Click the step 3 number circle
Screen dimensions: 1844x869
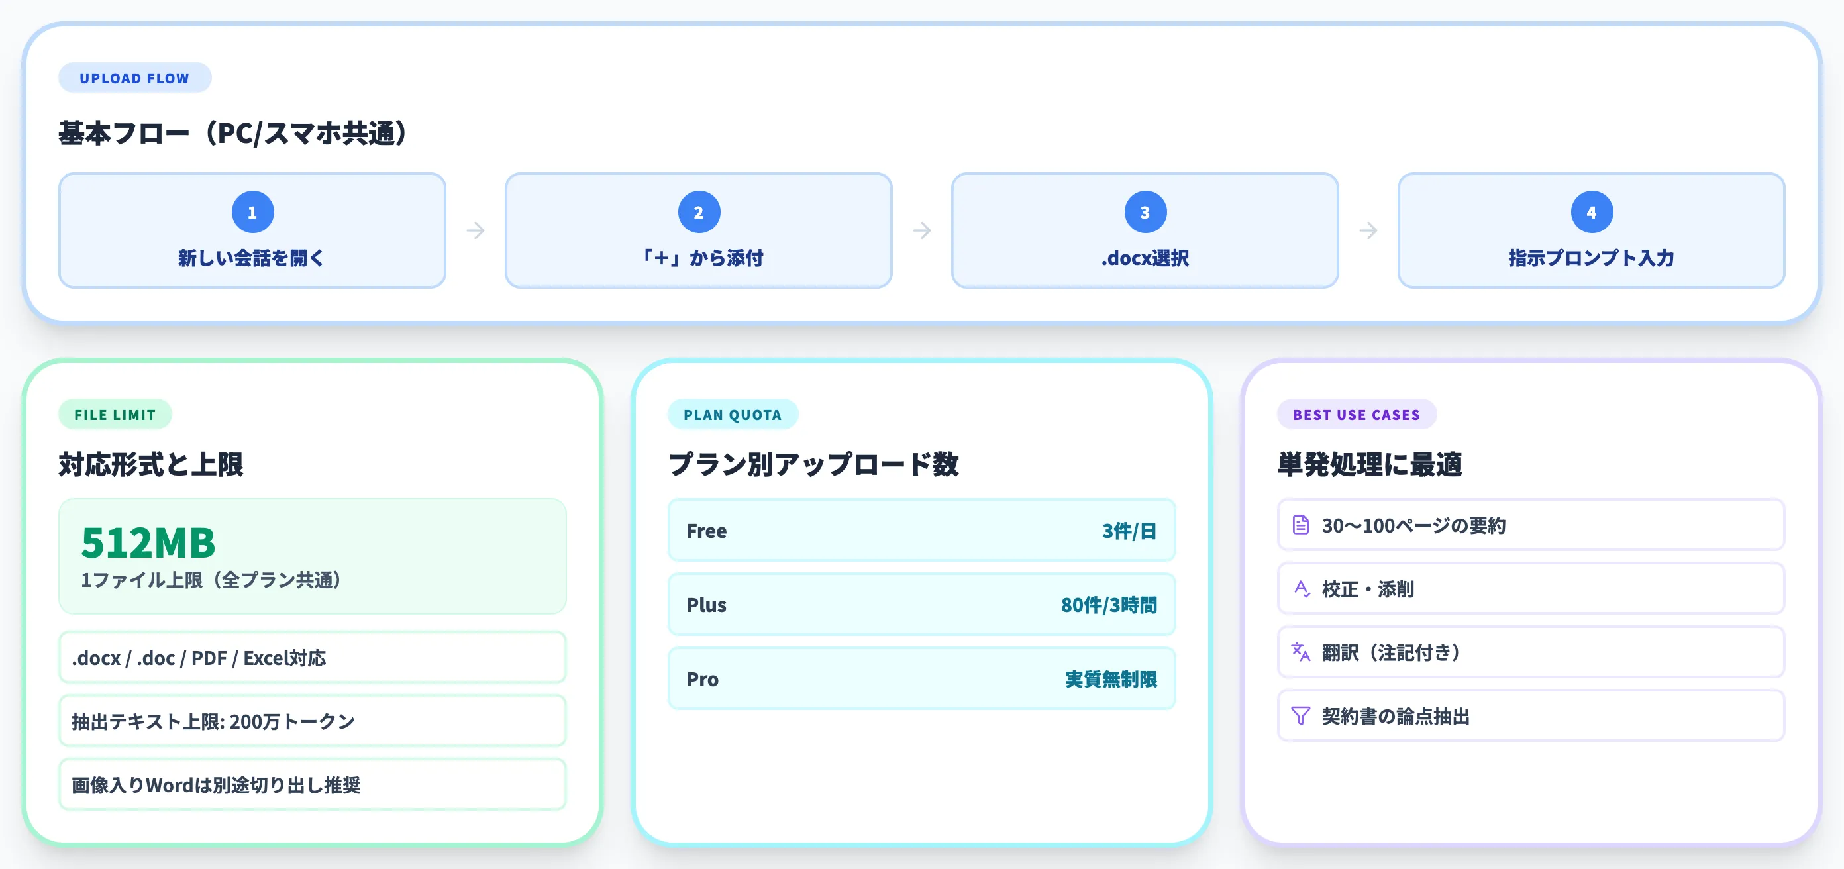tap(1145, 212)
